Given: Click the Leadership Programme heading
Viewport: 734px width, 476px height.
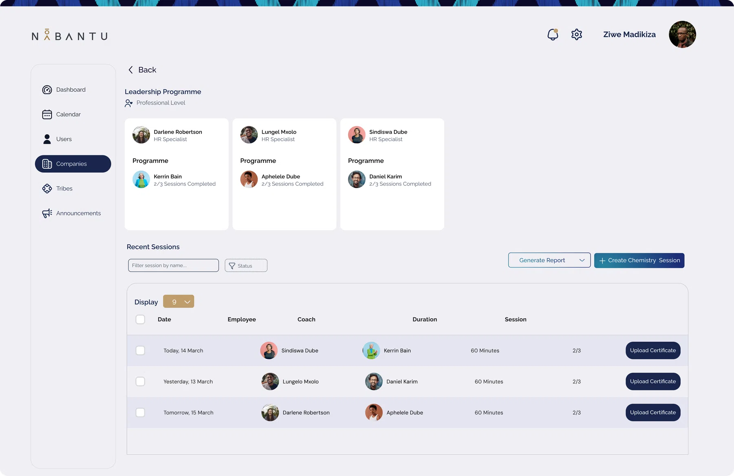Looking at the screenshot, I should point(163,92).
